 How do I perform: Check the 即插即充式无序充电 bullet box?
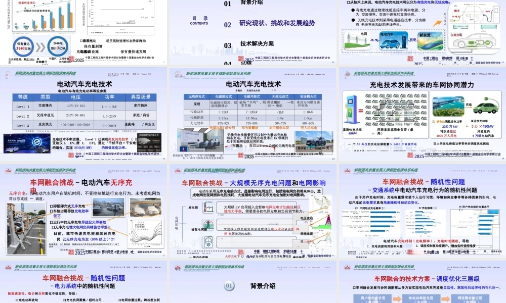tap(52, 207)
